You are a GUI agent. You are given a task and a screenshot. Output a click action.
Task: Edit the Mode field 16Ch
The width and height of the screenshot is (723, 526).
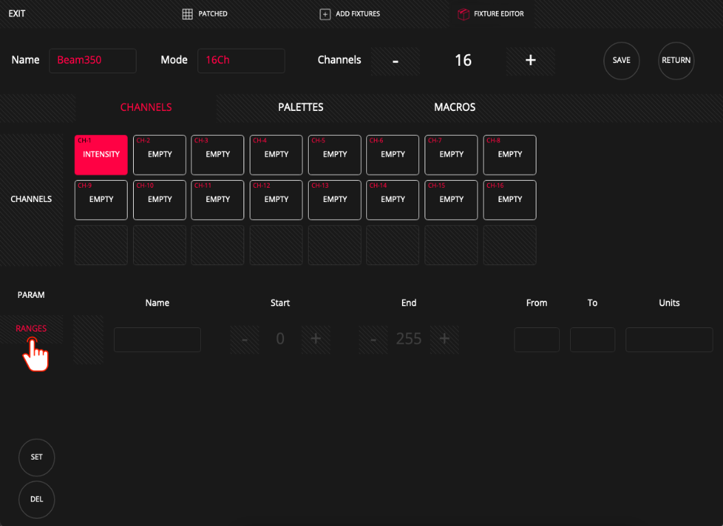coord(241,61)
